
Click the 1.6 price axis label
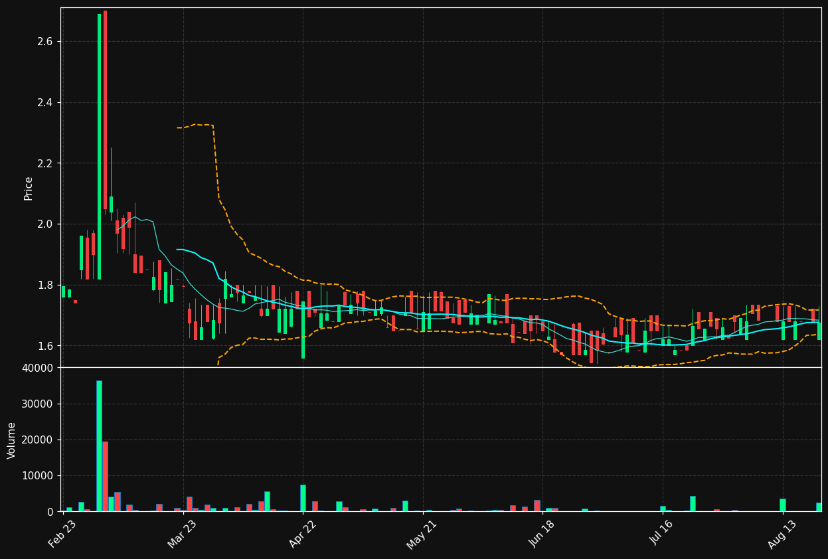point(45,346)
